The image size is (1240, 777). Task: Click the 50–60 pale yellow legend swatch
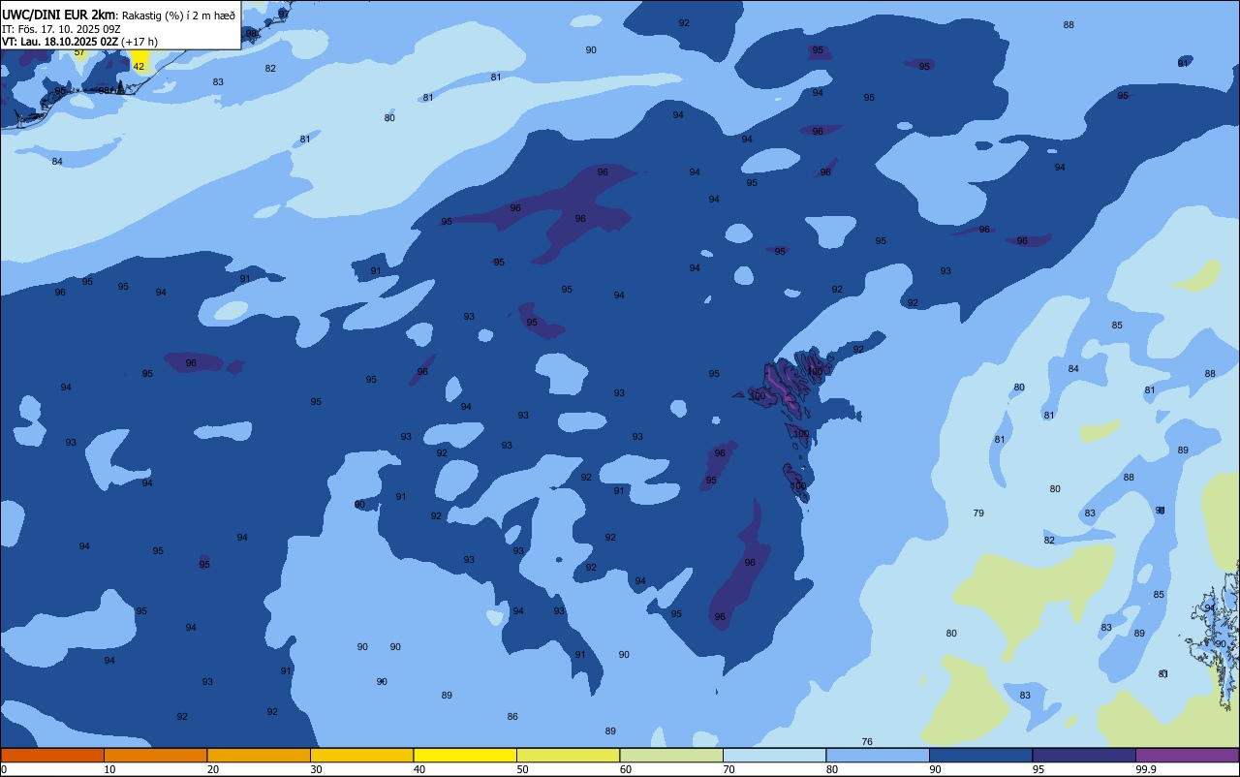pos(568,755)
